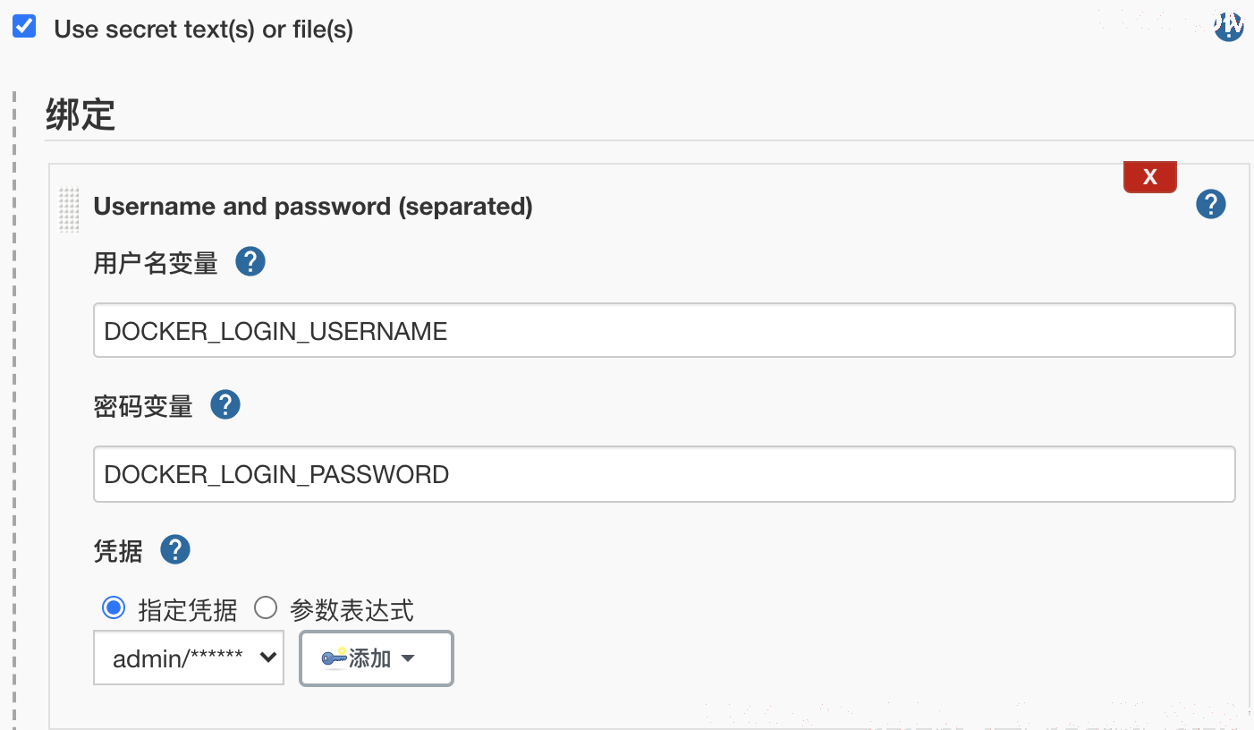Viewport: 1254px width, 730px height.
Task: Uncheck the Use secret text(s) or file(s) checkbox
Action: coord(24,27)
